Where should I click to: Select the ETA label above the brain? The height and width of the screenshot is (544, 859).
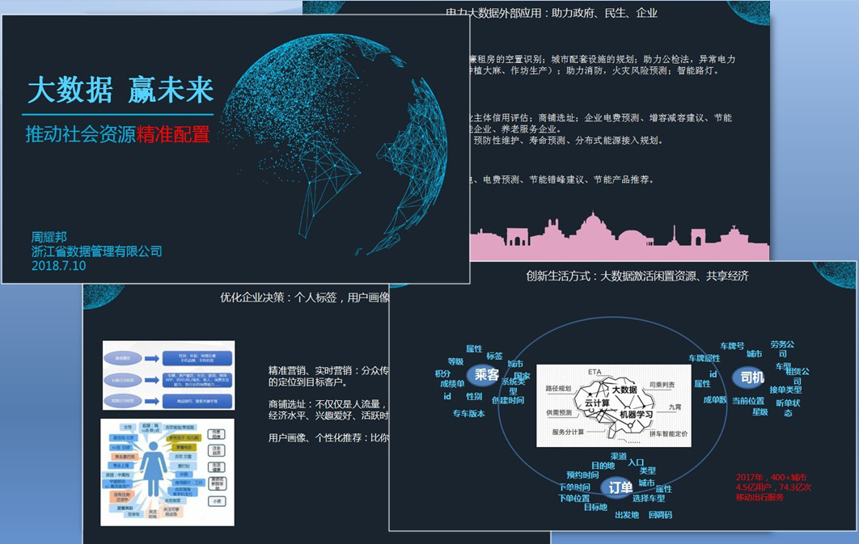(595, 372)
